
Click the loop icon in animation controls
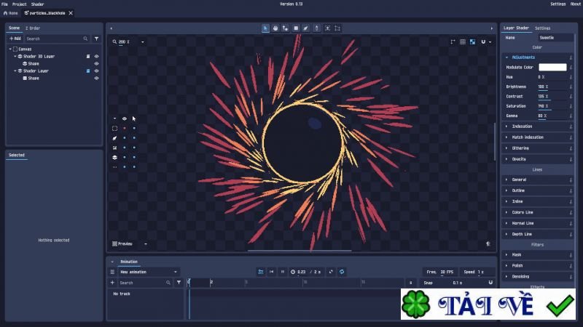click(342, 272)
